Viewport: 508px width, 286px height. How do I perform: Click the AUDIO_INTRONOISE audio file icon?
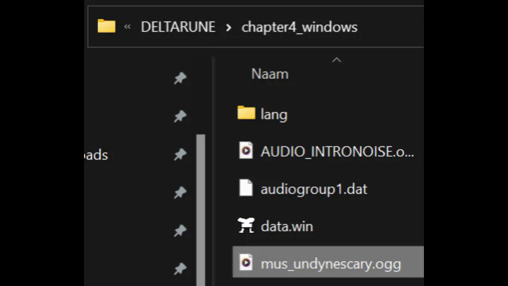246,150
